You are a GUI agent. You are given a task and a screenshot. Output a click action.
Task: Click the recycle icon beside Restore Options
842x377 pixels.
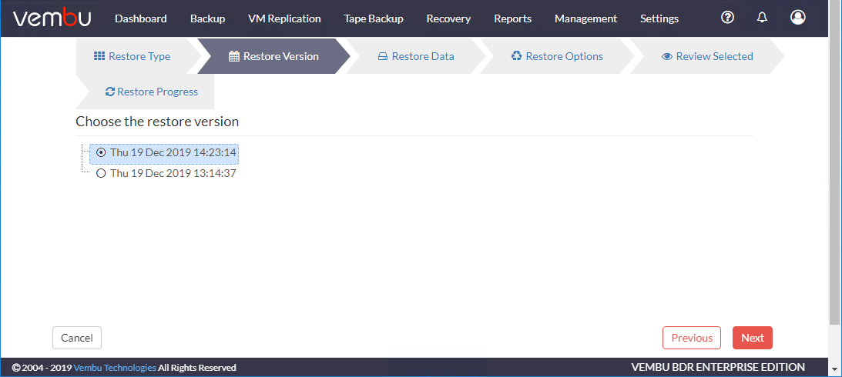(x=517, y=55)
